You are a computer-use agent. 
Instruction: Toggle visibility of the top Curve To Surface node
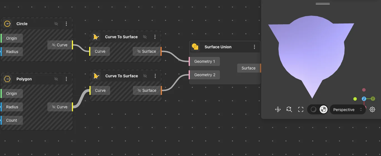pyautogui.click(x=145, y=37)
